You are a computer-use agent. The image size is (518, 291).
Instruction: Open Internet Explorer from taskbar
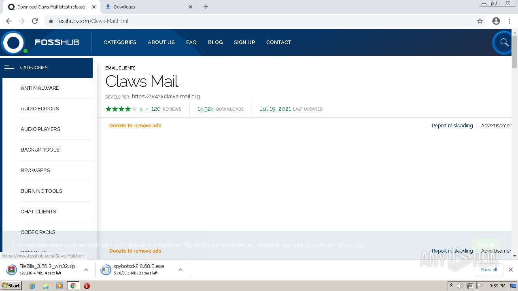[x=32, y=286]
